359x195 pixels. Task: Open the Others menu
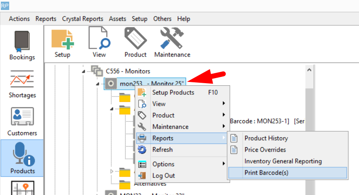[162, 19]
